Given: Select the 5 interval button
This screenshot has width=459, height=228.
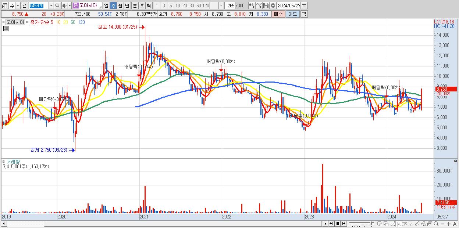Looking at the screenshot, I should click(x=171, y=6).
